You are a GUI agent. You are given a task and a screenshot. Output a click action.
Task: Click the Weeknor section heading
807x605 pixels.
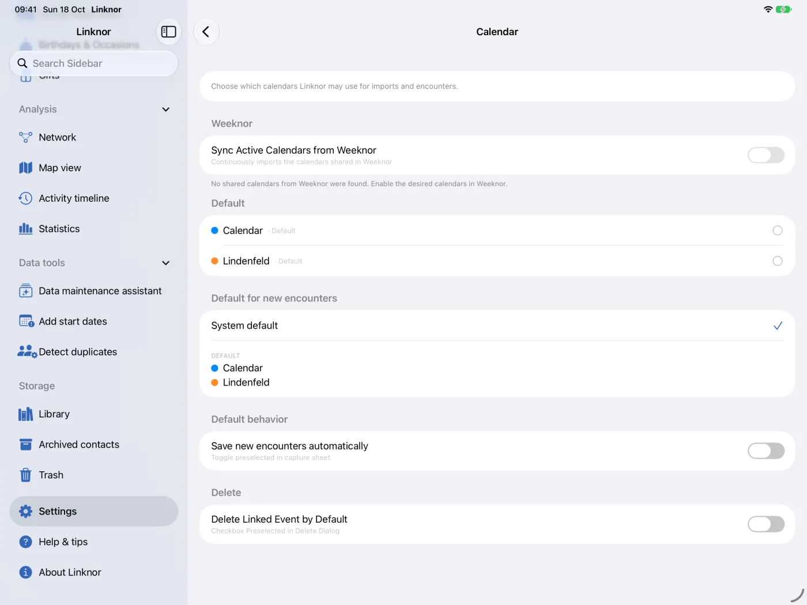[232, 123]
